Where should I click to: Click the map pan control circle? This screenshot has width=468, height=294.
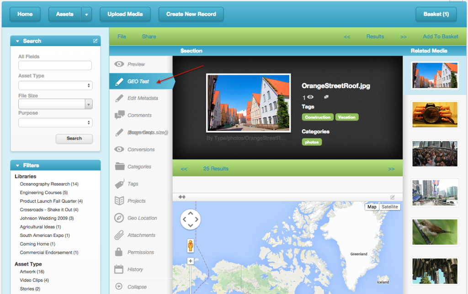point(191,220)
